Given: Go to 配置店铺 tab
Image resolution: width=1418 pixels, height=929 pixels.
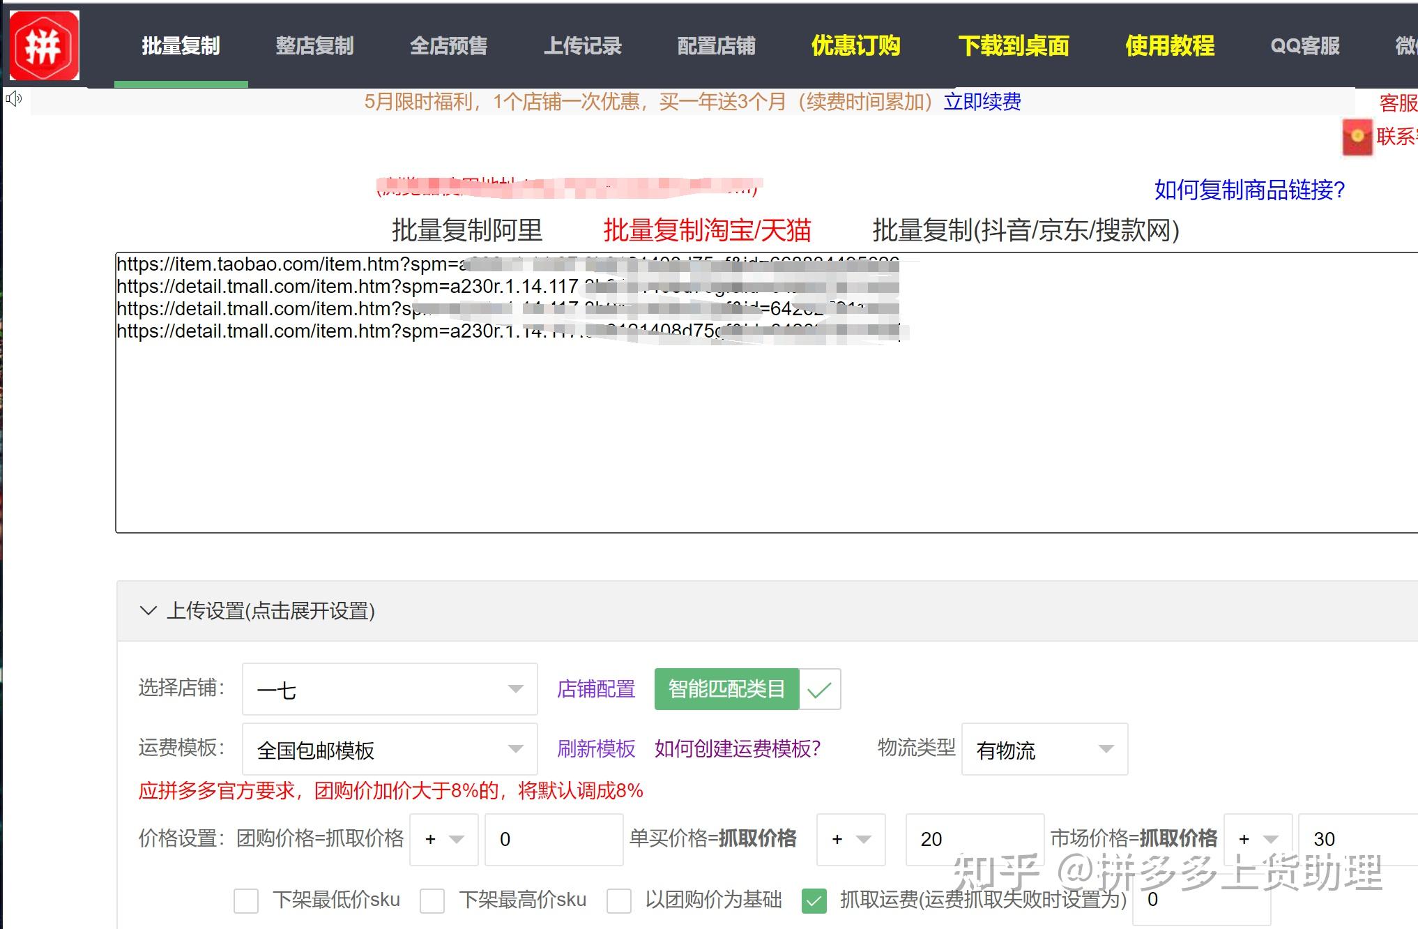Looking at the screenshot, I should [716, 46].
